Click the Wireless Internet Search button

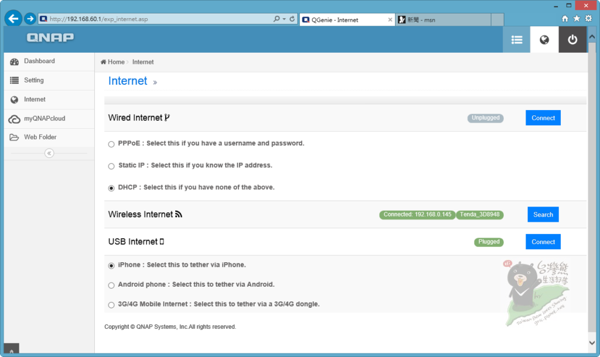[543, 214]
